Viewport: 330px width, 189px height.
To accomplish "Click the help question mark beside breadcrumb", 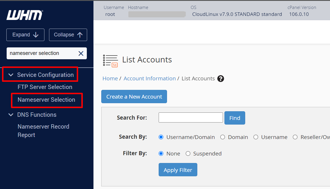I will coord(221,78).
